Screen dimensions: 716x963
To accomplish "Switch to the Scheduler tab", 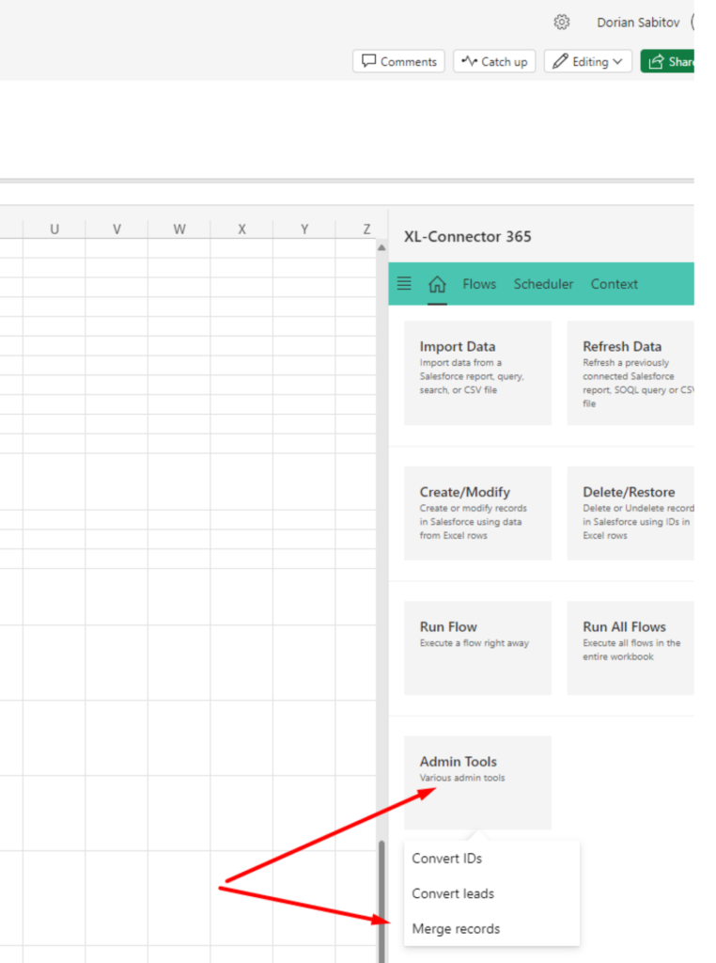I will coord(544,284).
